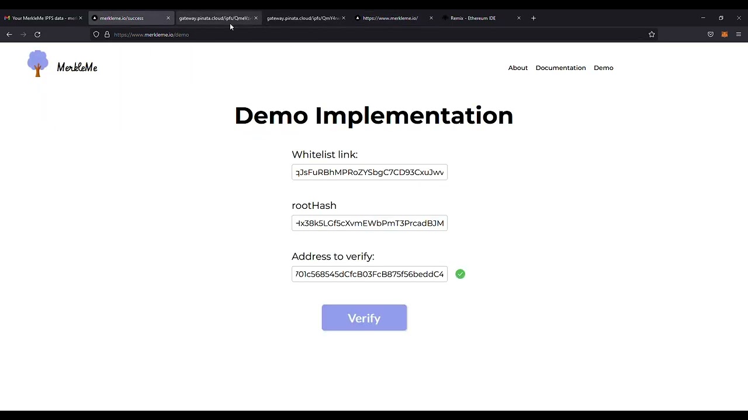The image size is (748, 420).
Task: Open a new browser tab
Action: pos(534,18)
